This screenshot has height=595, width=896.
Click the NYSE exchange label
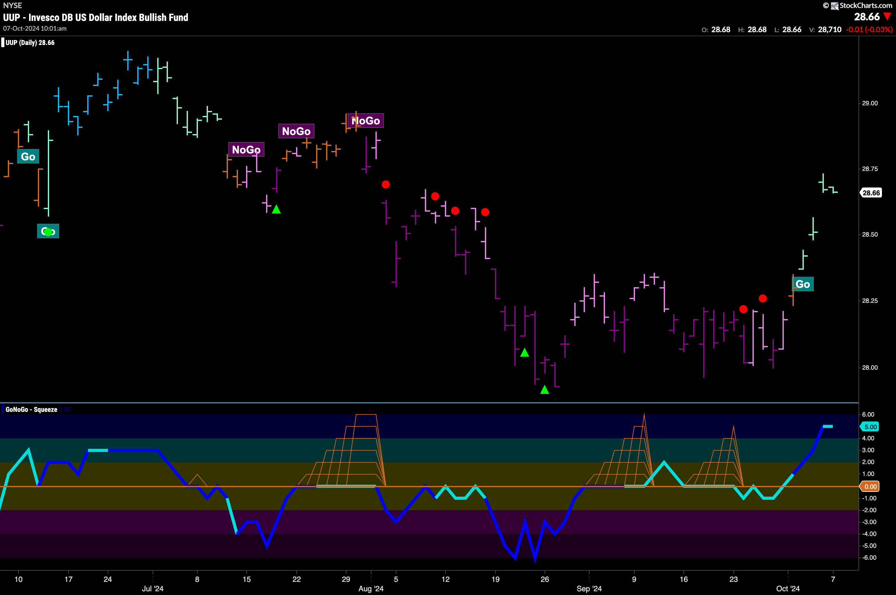13,5
